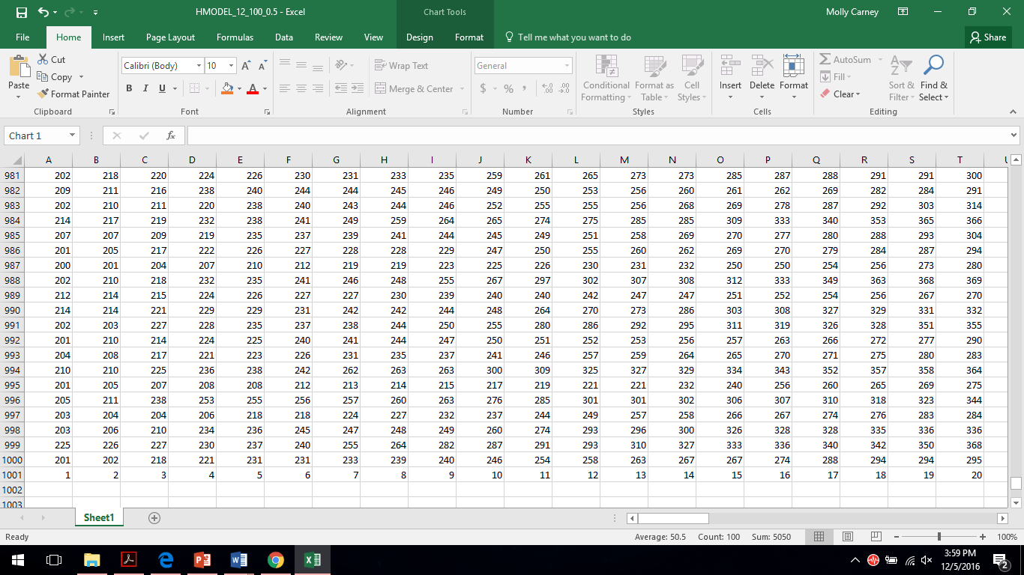Click the Fill button

pyautogui.click(x=834, y=76)
